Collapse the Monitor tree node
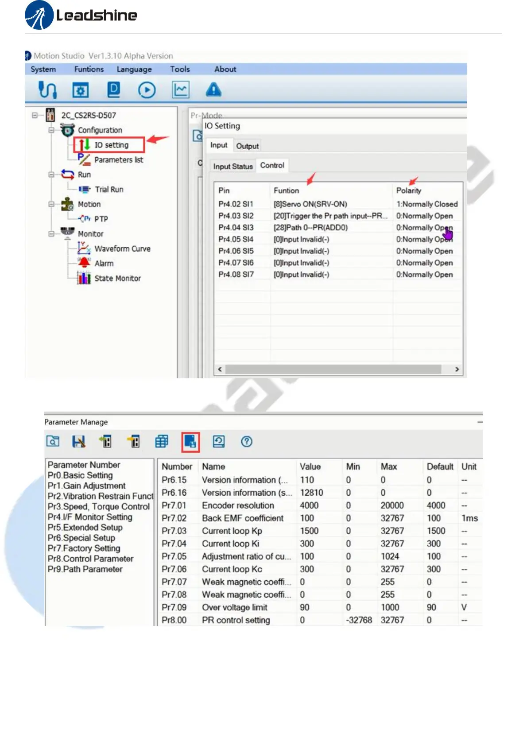The width and height of the screenshot is (527, 746). coord(51,233)
